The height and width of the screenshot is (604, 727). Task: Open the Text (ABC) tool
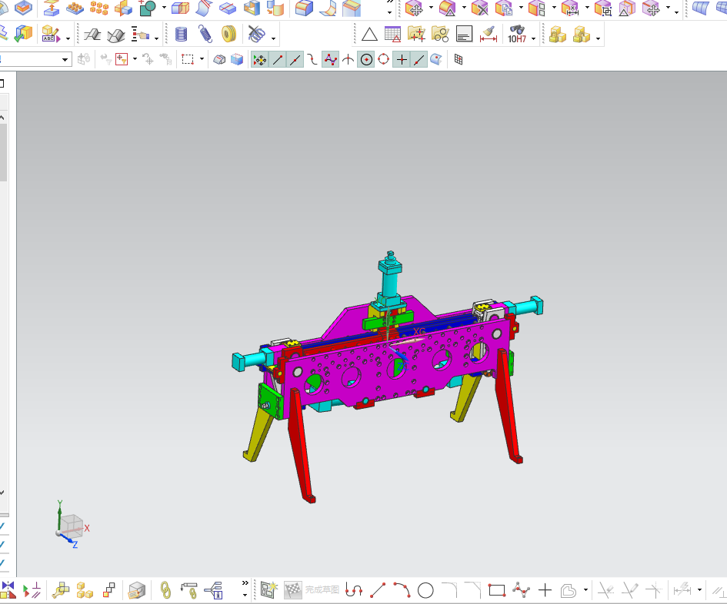(51, 35)
